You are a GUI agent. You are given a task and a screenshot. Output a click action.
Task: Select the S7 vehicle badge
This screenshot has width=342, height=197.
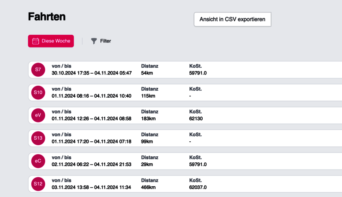click(38, 69)
